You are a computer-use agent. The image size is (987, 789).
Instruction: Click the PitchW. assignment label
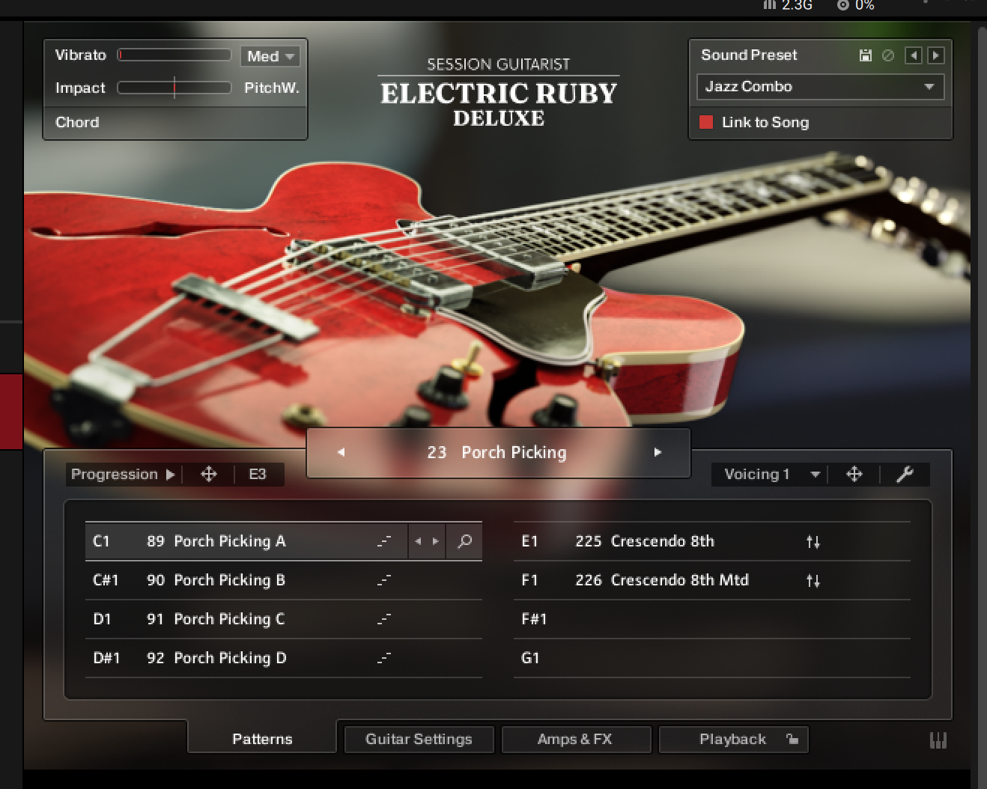pos(272,88)
